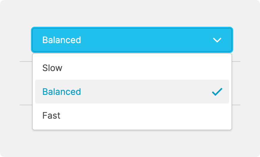
Task: Click the word Slow in the menu
Action: pos(52,68)
